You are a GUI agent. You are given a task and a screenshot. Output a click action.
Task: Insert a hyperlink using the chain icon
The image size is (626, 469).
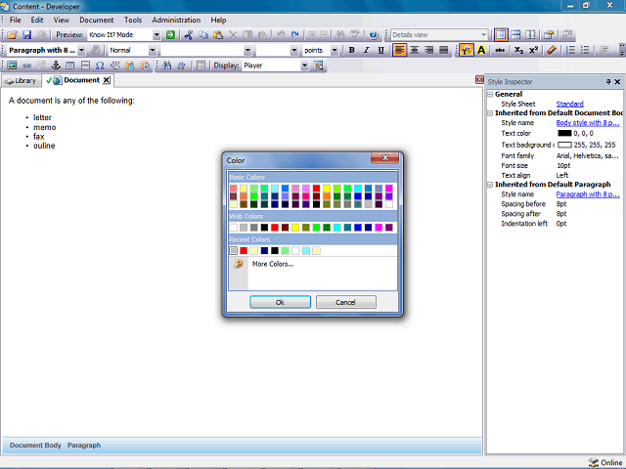point(26,65)
